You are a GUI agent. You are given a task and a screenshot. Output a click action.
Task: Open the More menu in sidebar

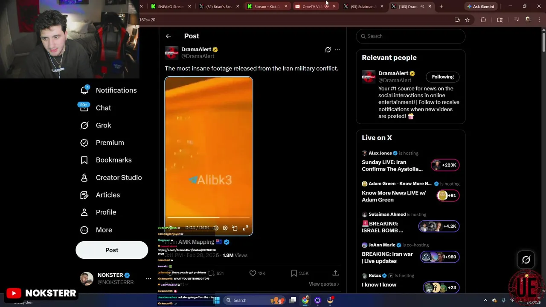[96, 230]
